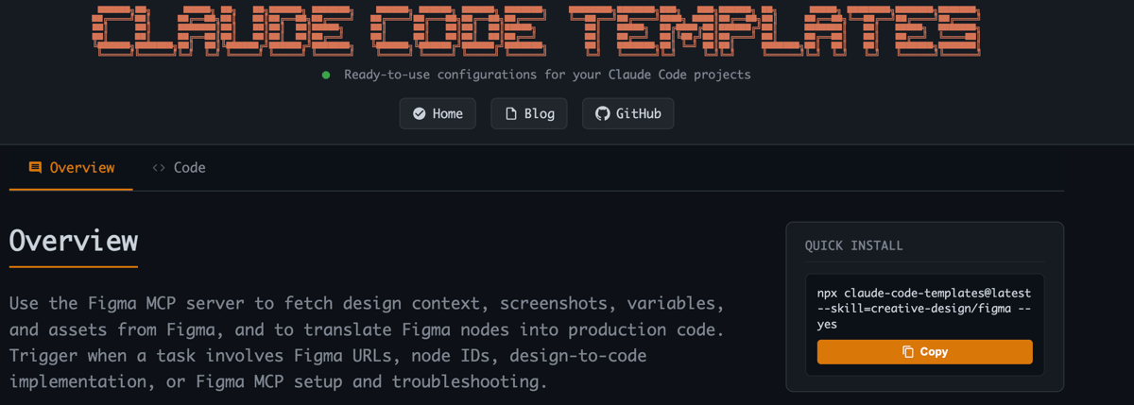Screen dimensions: 1134x405
Task: Click the checkmark icon in the Home button
Action: tap(420, 114)
